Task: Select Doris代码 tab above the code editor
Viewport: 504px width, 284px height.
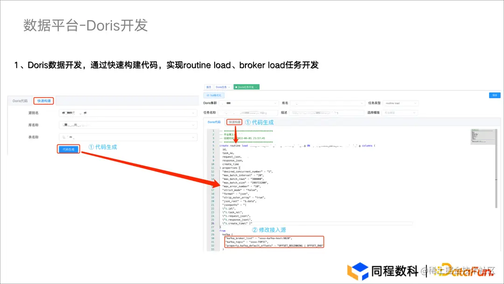Action: pos(214,122)
